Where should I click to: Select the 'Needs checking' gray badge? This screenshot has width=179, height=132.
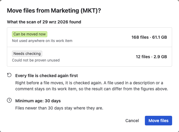click(27, 54)
